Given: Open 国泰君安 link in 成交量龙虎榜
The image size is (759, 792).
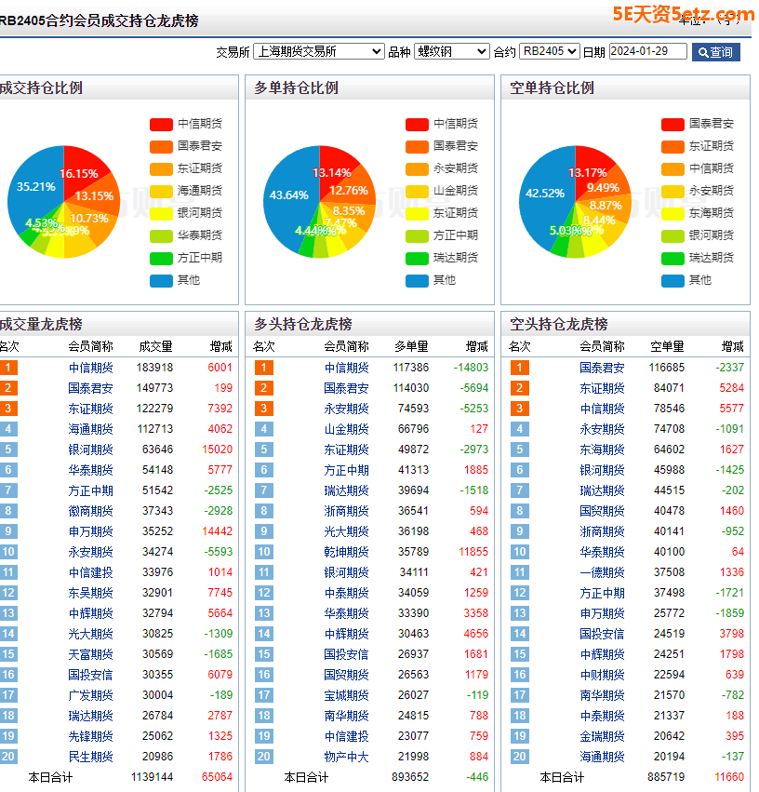Looking at the screenshot, I should (91, 388).
